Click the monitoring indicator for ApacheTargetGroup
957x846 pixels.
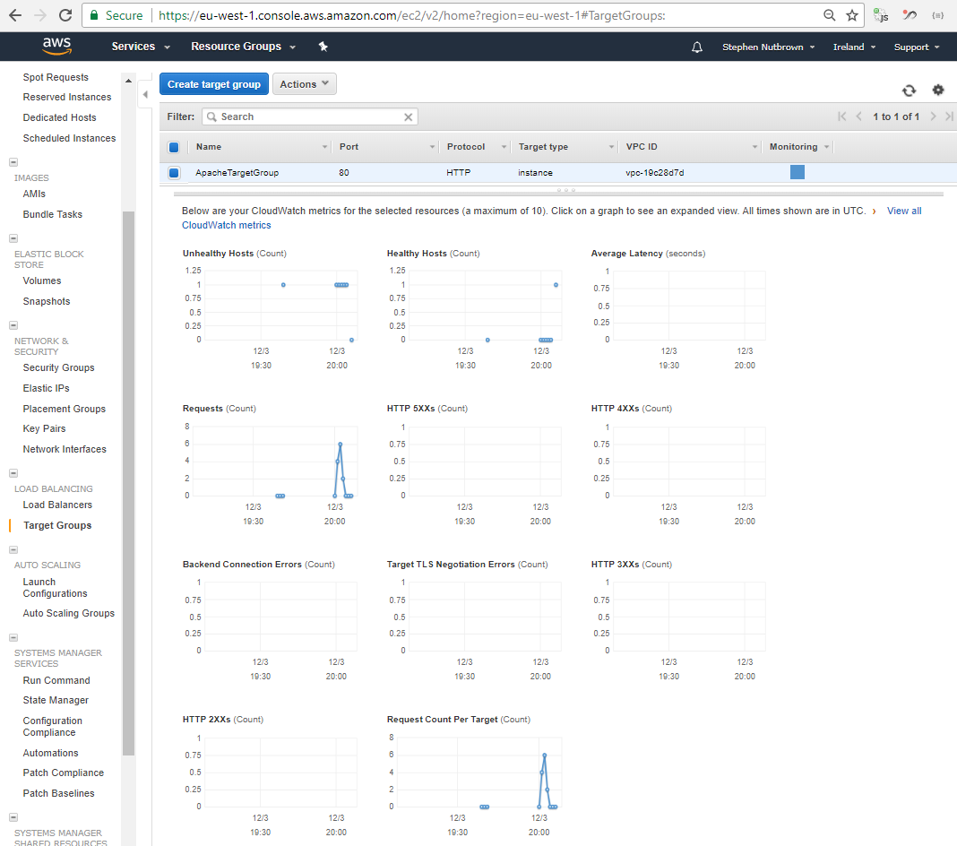797,172
